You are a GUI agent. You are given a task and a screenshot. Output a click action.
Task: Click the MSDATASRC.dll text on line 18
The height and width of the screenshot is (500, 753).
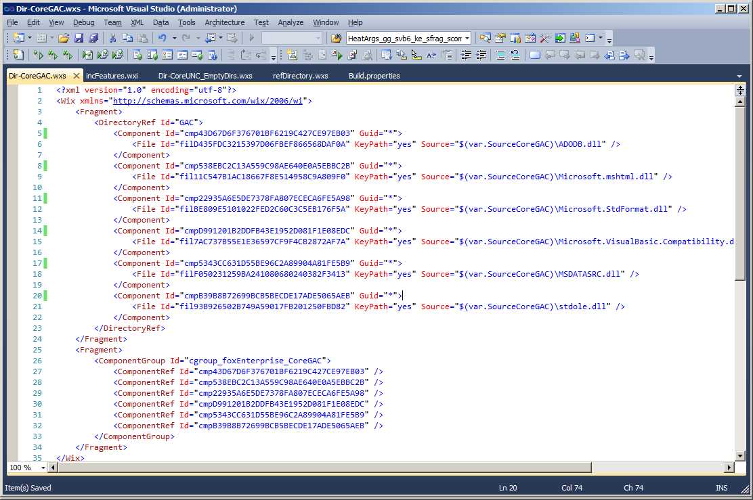point(589,274)
